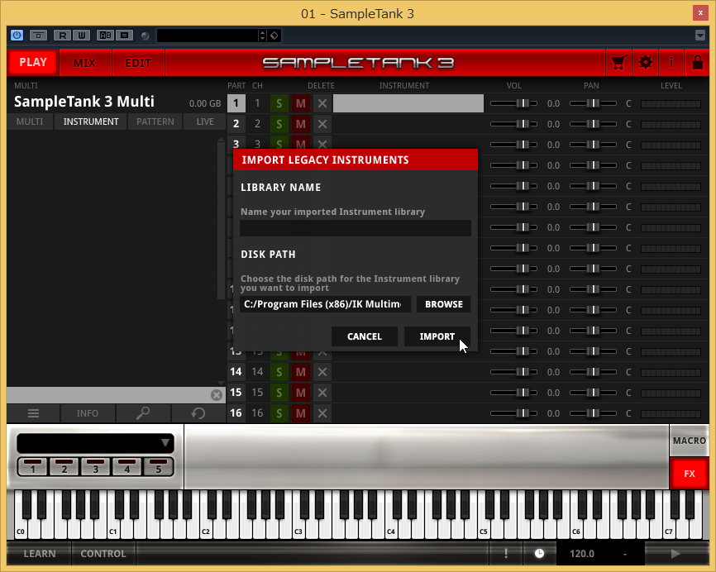Solo part 15
This screenshot has height=572, width=716.
(x=279, y=393)
